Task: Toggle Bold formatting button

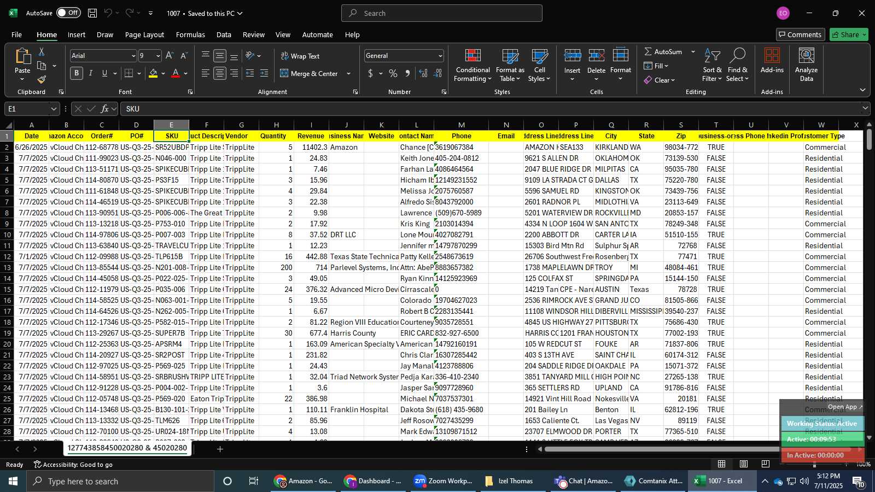Action: tap(77, 73)
